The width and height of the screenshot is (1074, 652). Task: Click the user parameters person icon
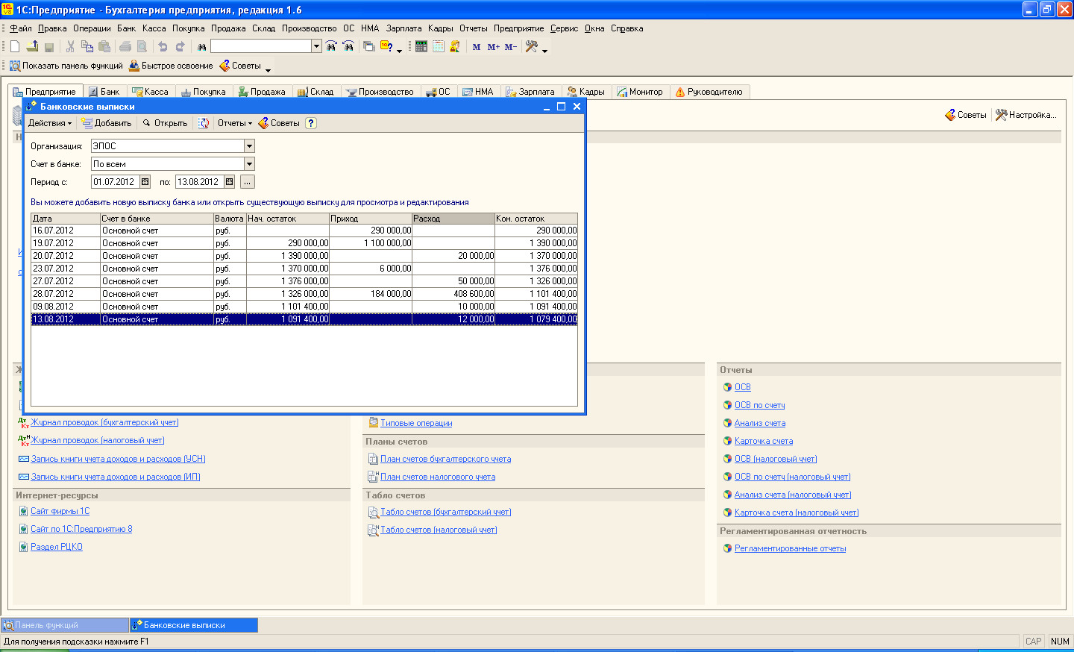coord(455,46)
